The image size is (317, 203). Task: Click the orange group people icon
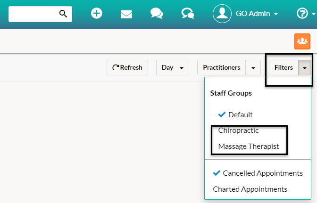[302, 41]
